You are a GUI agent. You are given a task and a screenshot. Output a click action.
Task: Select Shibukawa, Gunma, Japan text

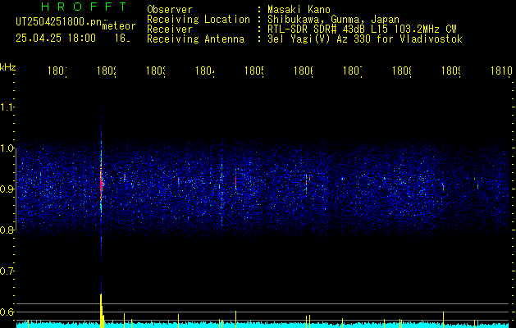point(333,20)
